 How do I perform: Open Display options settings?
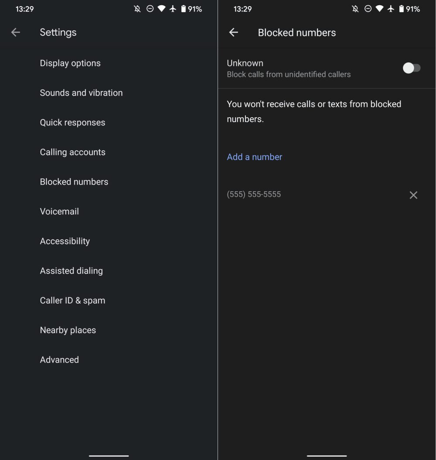tap(70, 63)
